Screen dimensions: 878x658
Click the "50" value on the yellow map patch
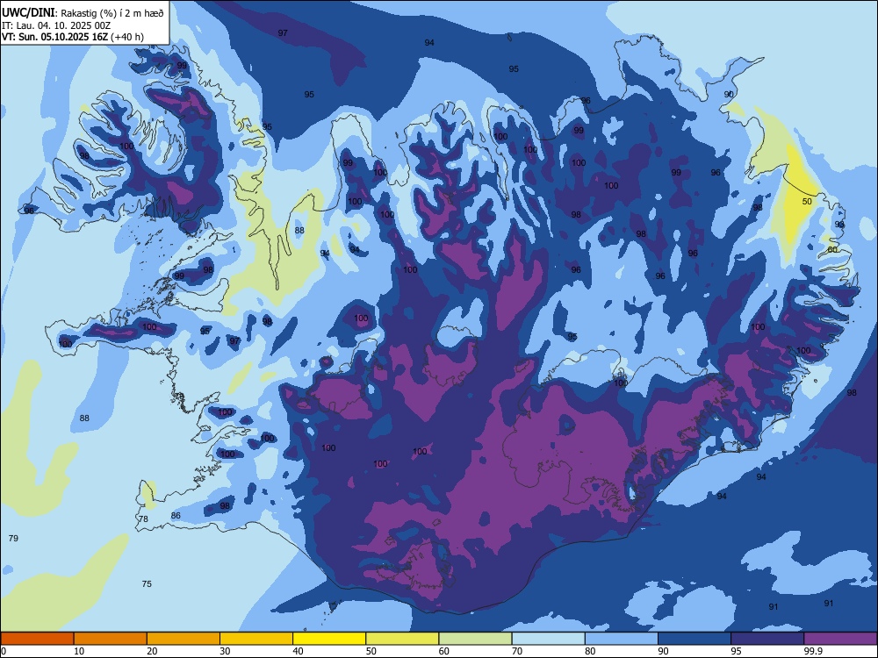pos(807,202)
